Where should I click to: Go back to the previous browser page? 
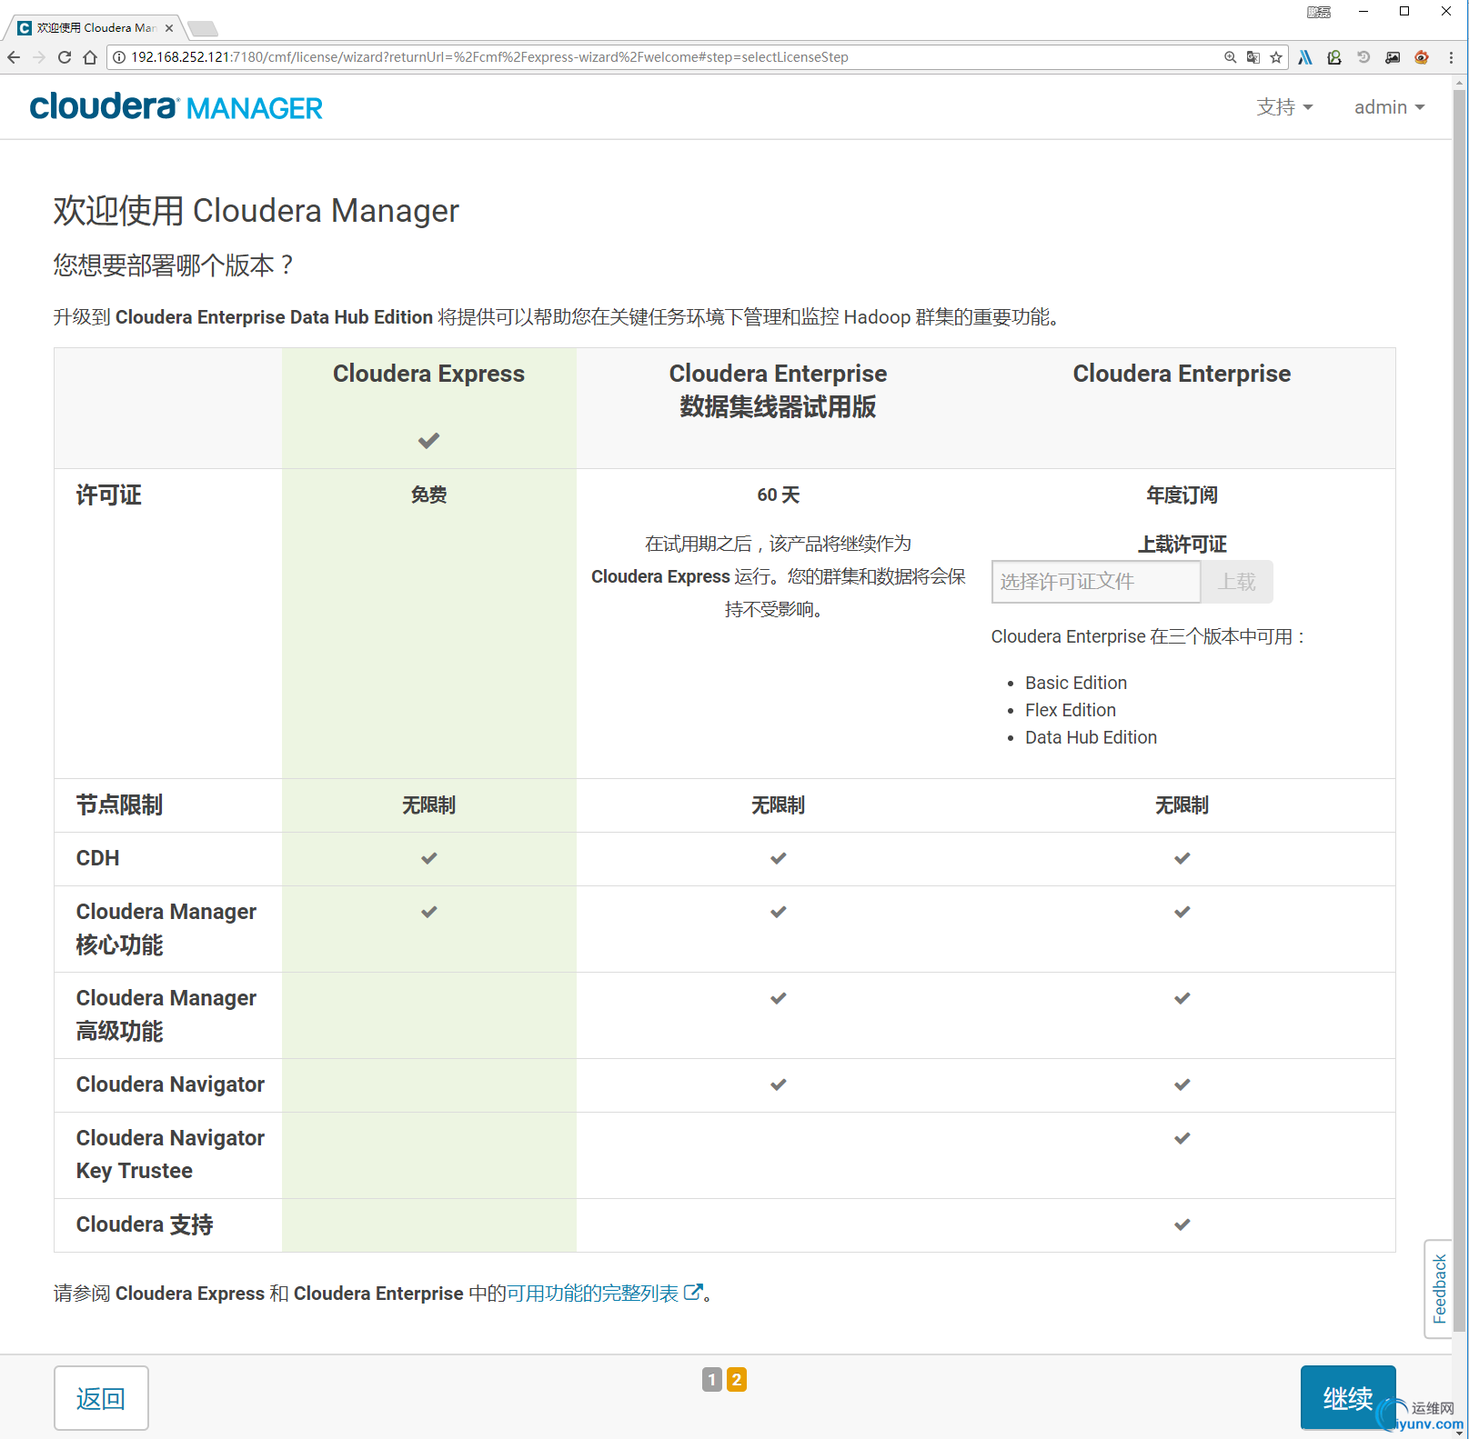coord(14,57)
